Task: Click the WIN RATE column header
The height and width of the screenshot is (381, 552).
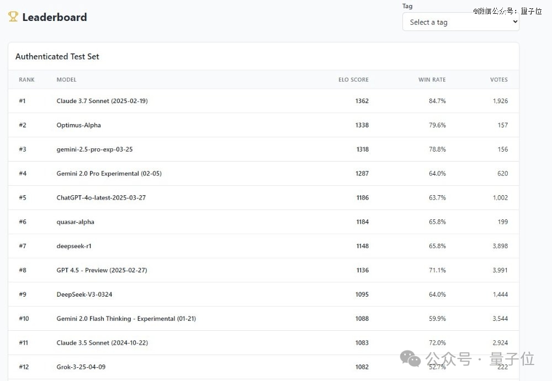Action: tap(432, 80)
